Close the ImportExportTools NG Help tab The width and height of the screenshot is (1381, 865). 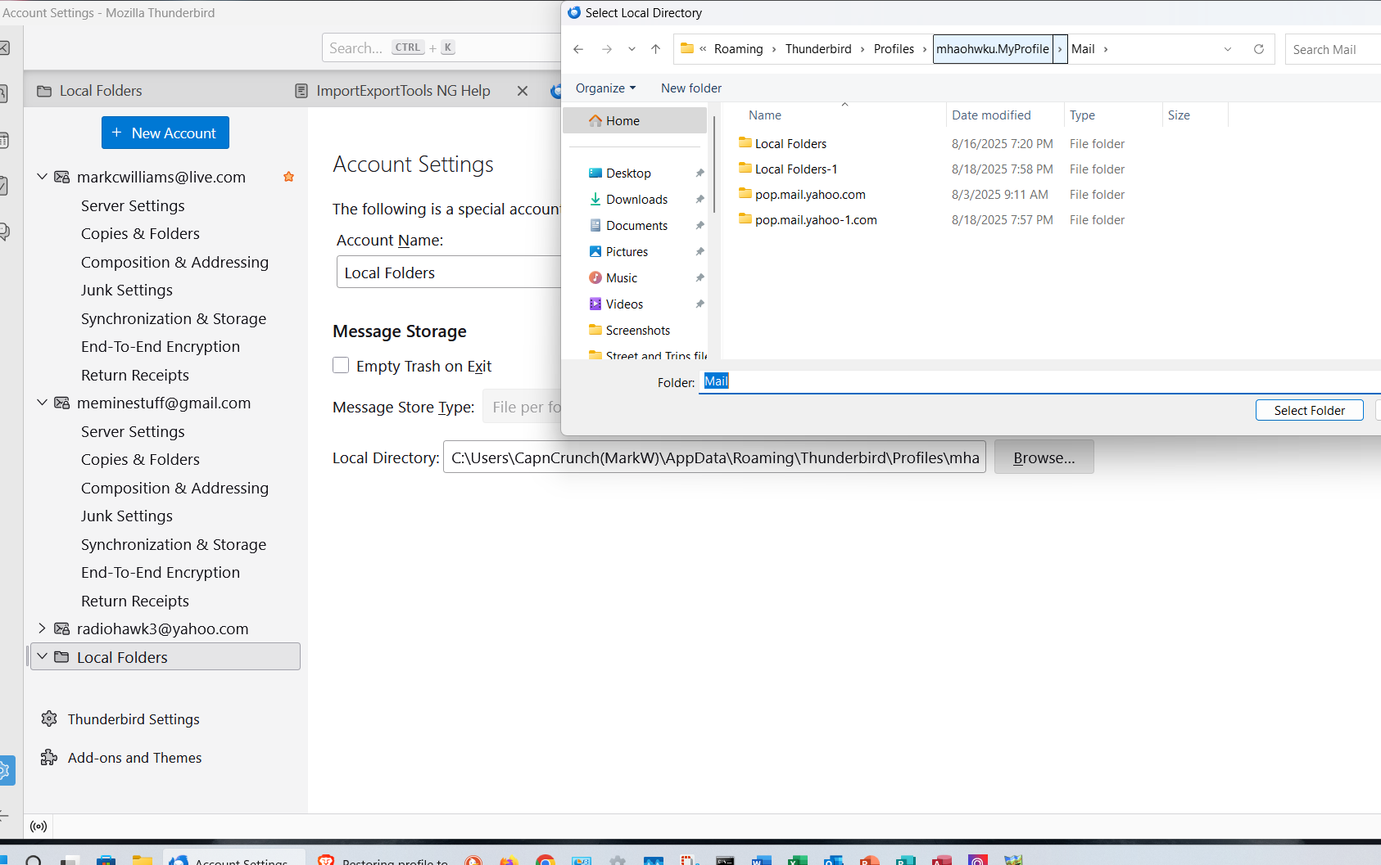click(x=523, y=91)
